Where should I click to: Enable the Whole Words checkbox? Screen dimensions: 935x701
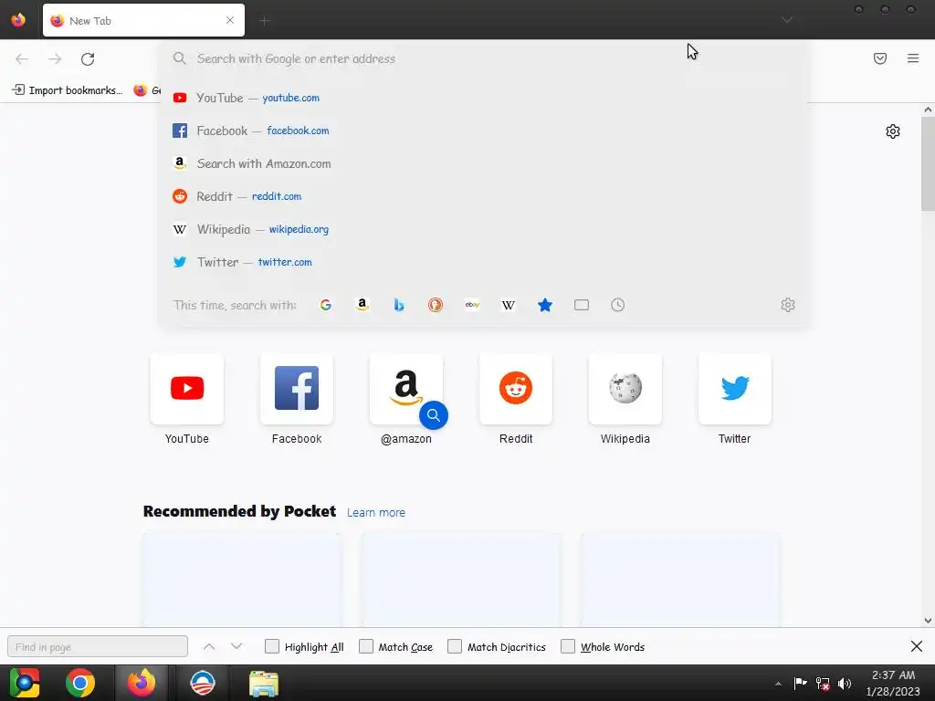tap(568, 646)
